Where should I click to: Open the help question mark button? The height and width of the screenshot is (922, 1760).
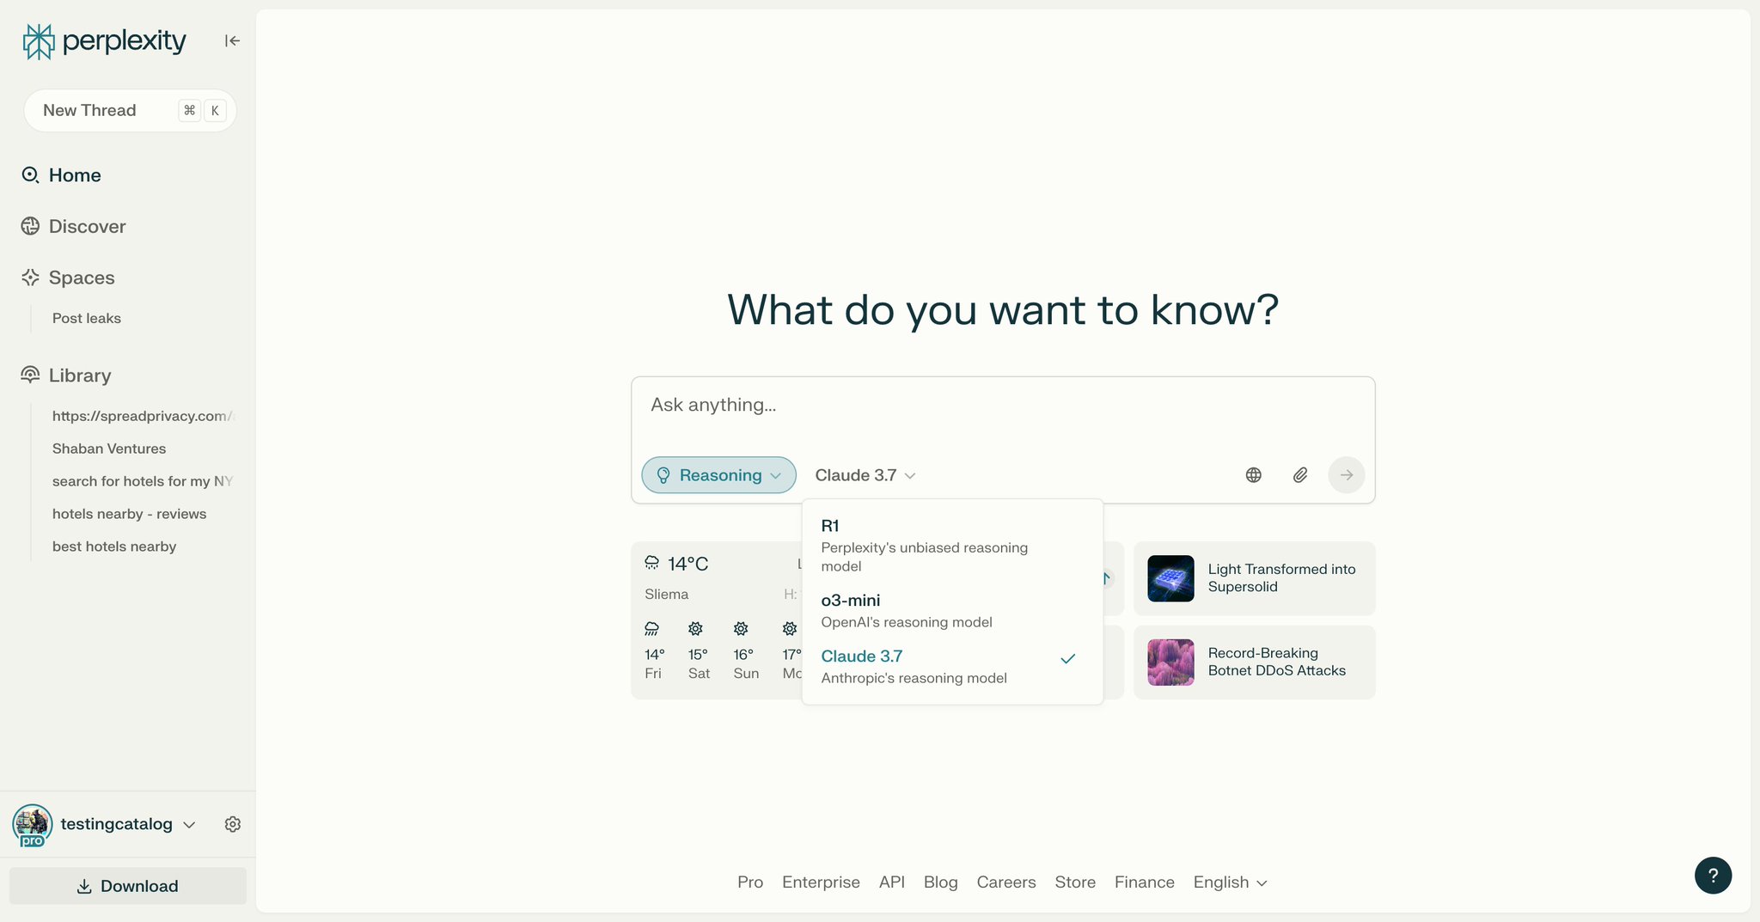click(1713, 876)
